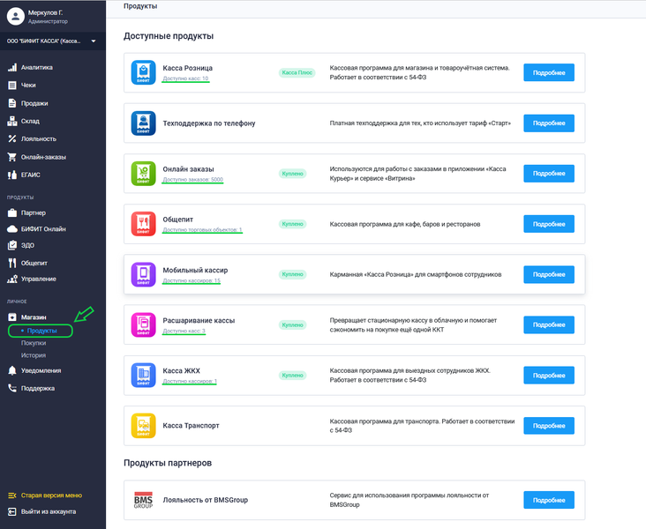Screen dimensions: 646x529
Task: Click the Касса Розница product icon
Action: (x=143, y=72)
